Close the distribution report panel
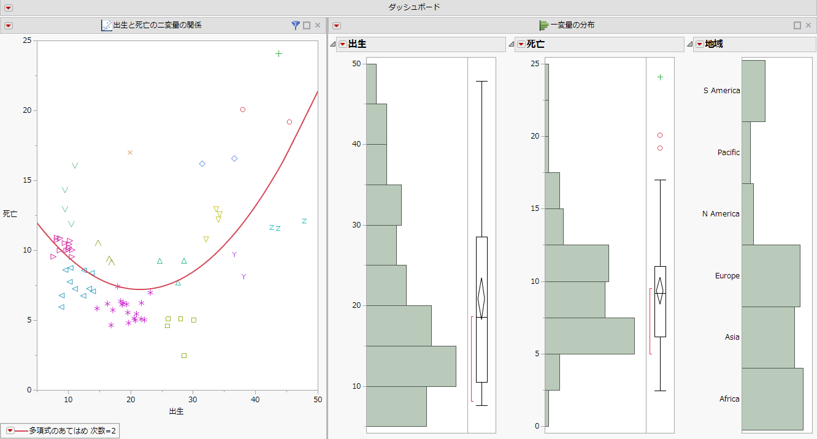The width and height of the screenshot is (817, 439). coord(808,26)
